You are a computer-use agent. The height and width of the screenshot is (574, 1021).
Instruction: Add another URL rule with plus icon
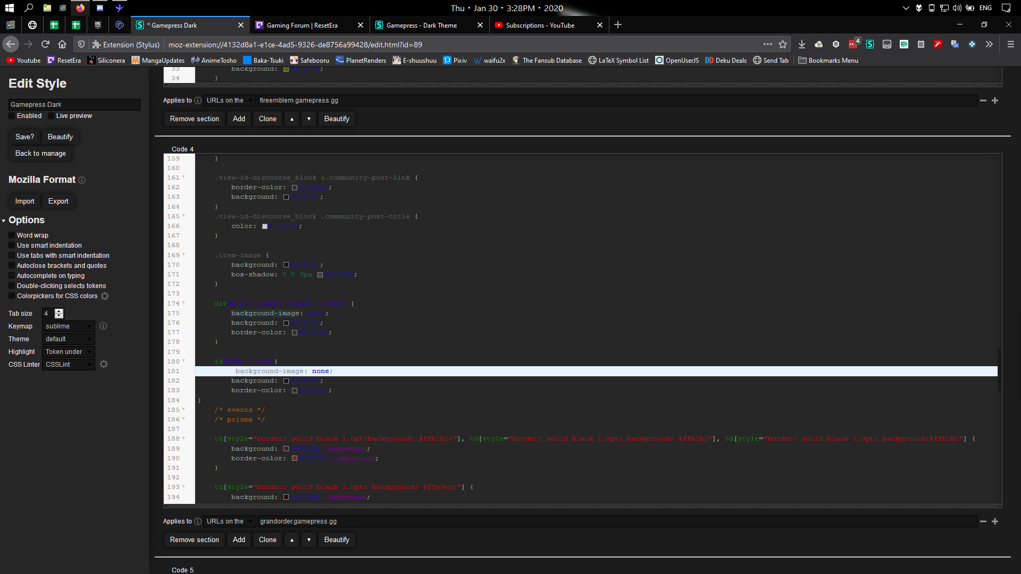pos(995,100)
